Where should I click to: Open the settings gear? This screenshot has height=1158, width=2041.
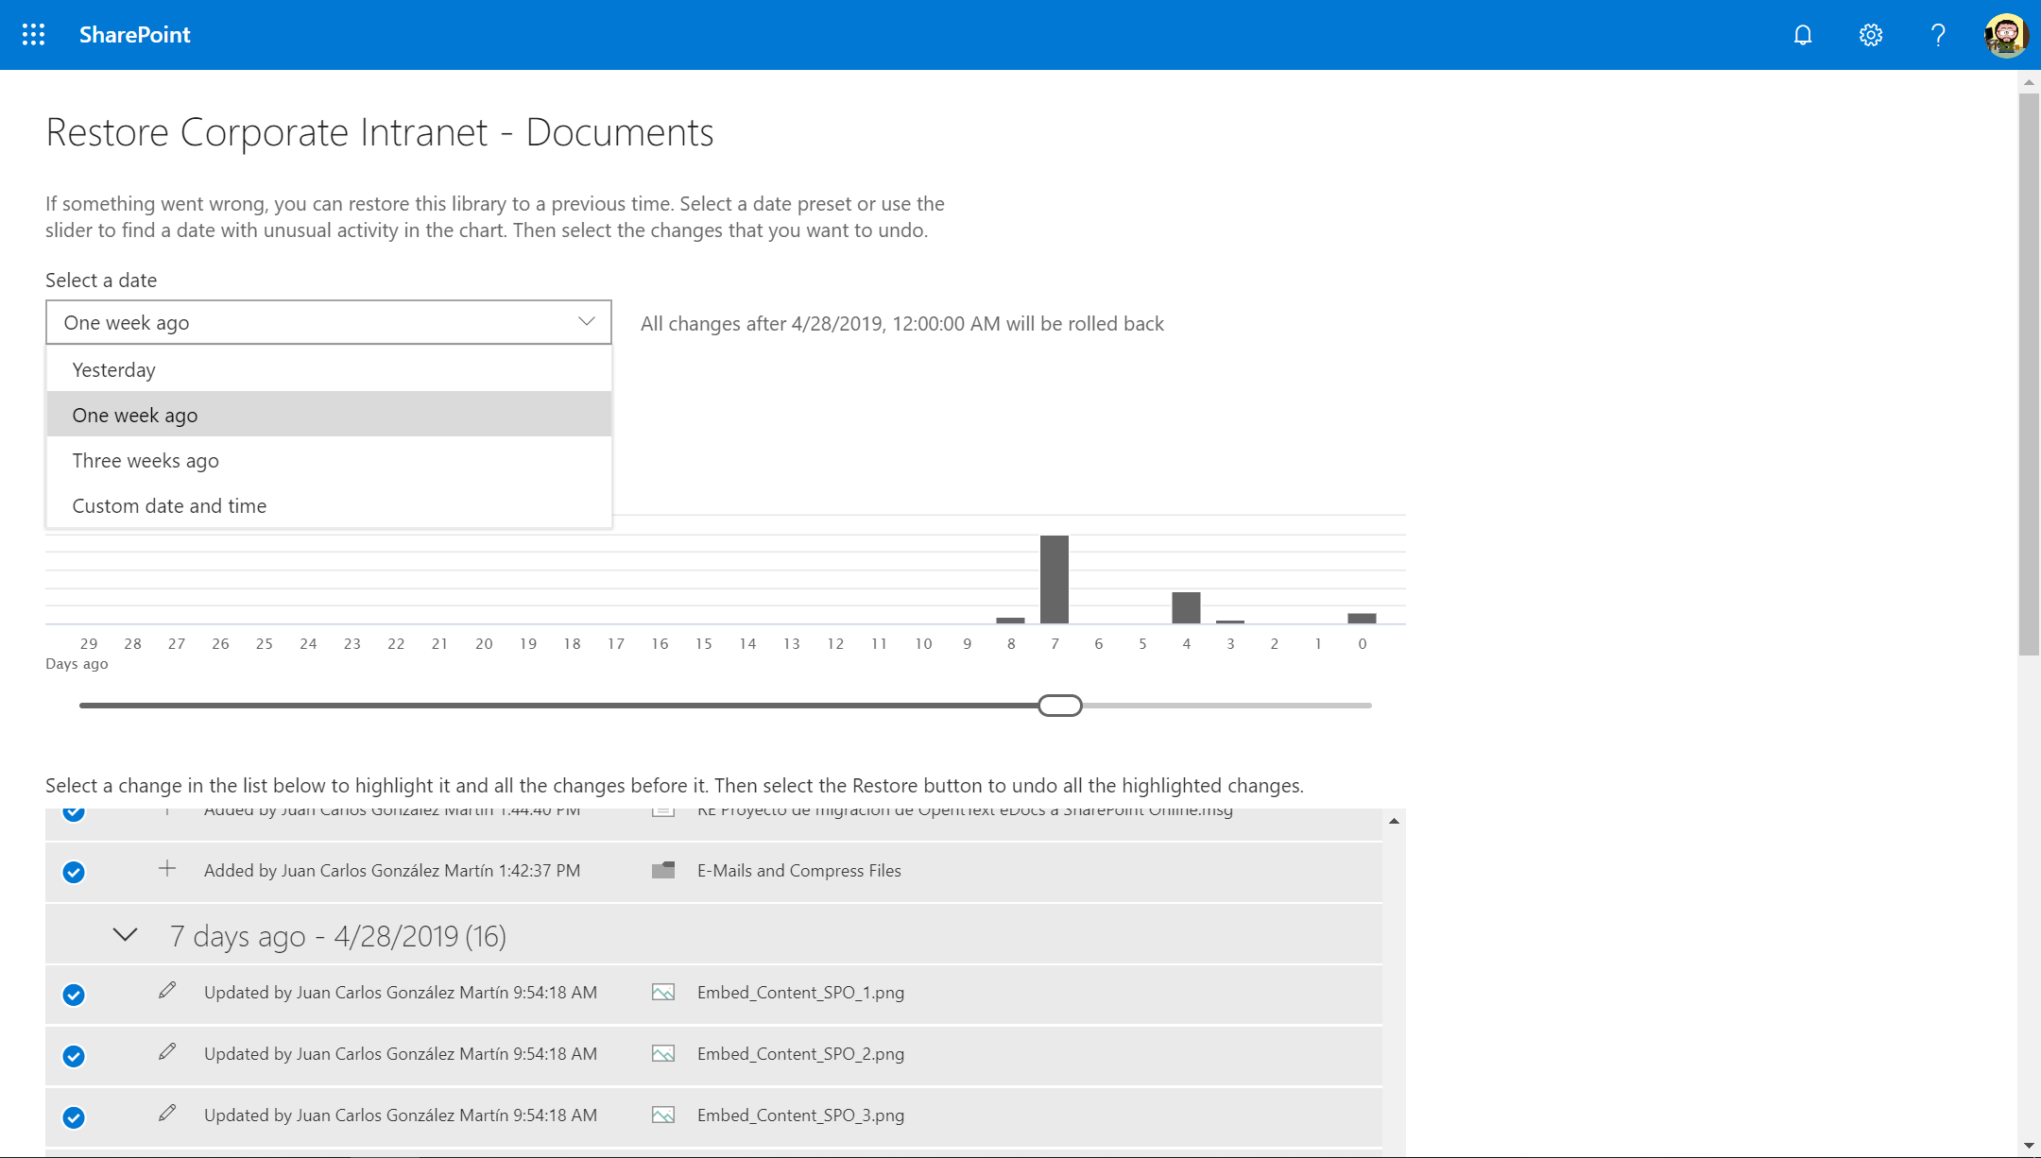point(1871,35)
